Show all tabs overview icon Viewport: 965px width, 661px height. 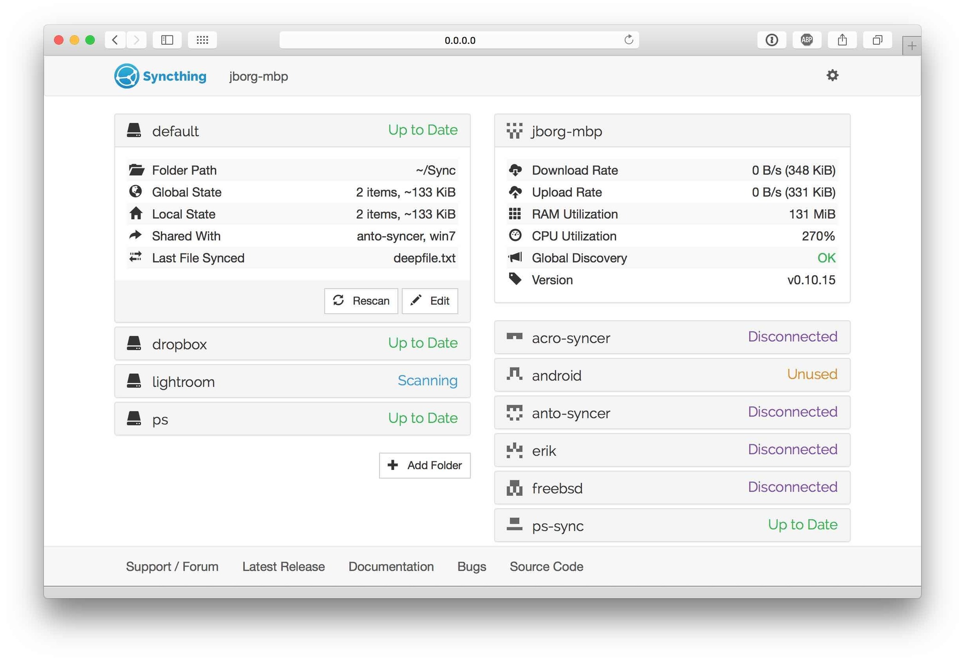click(877, 40)
